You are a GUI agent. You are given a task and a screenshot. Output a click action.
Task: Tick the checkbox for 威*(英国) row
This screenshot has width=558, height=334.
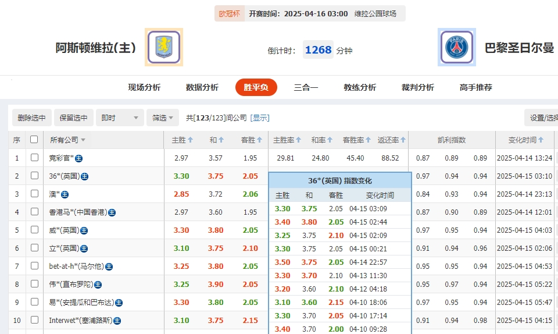point(34,230)
